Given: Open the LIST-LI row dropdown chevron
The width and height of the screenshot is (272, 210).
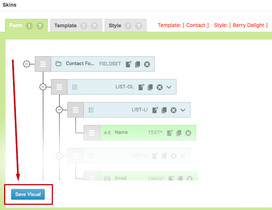Looking at the screenshot, I should pyautogui.click(x=183, y=110).
